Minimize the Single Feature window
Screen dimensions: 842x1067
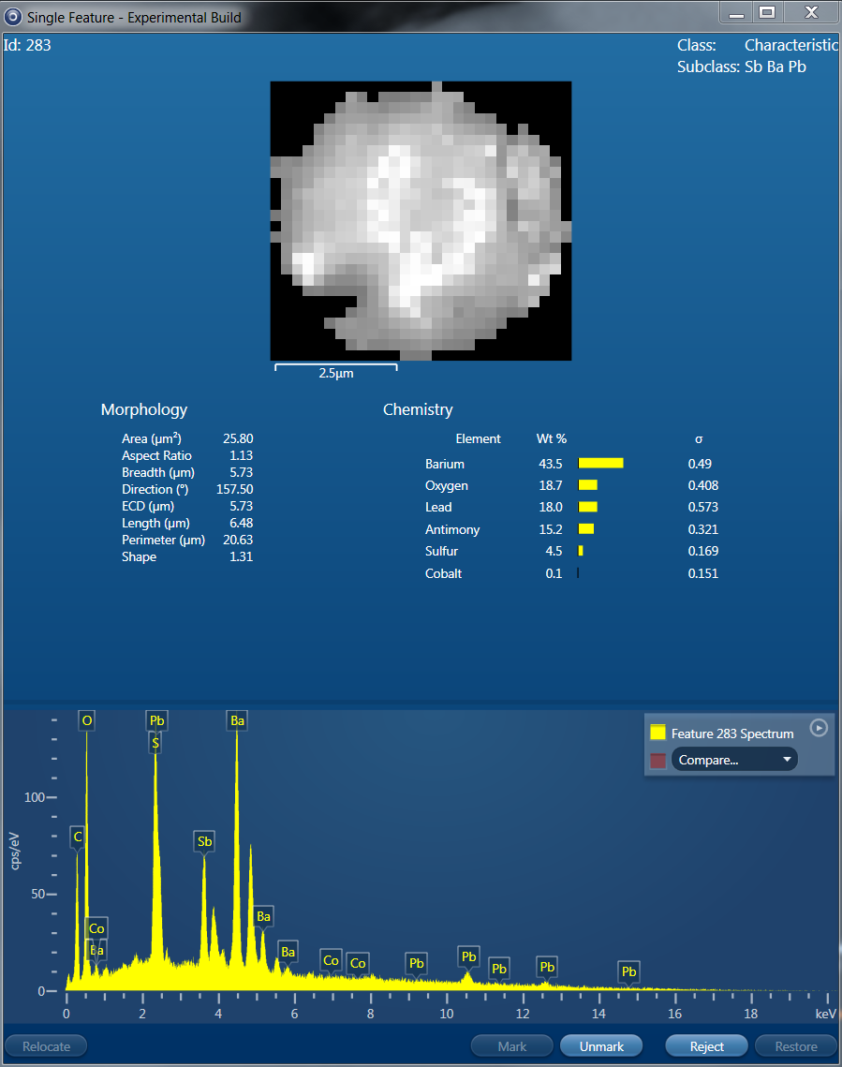pos(736,12)
